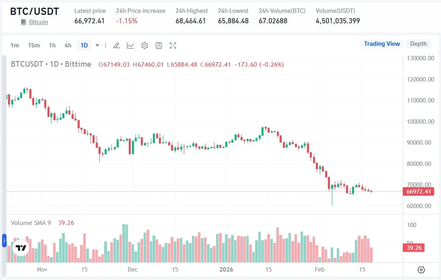
Task: Enable the 15m interval
Action: pyautogui.click(x=34, y=45)
